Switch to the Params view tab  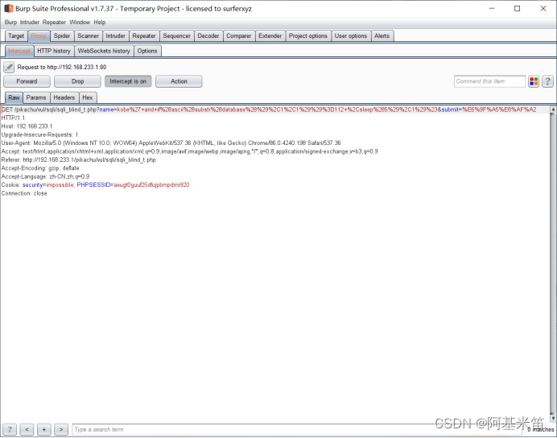pos(36,97)
